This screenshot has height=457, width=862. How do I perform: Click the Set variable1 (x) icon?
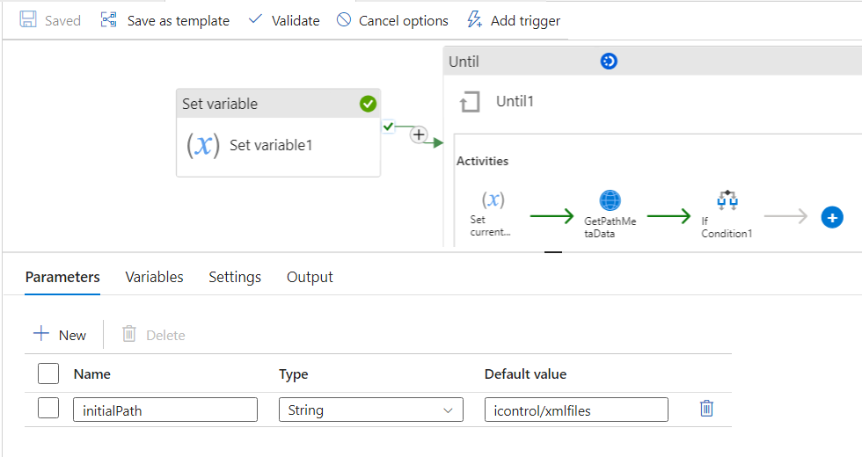(203, 145)
